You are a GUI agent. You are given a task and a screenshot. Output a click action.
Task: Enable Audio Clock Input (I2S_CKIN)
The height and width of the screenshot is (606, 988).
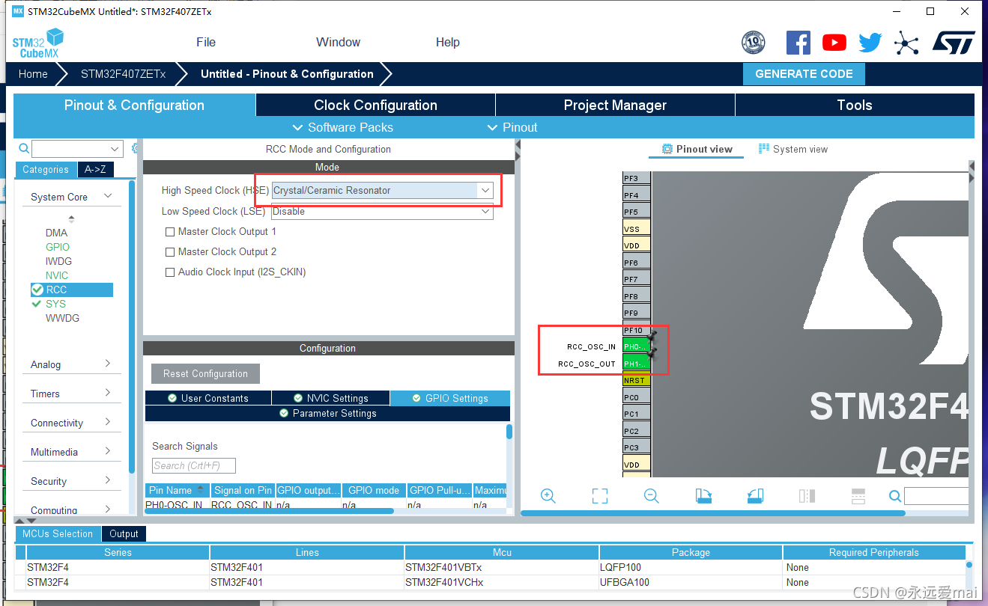[x=170, y=272]
